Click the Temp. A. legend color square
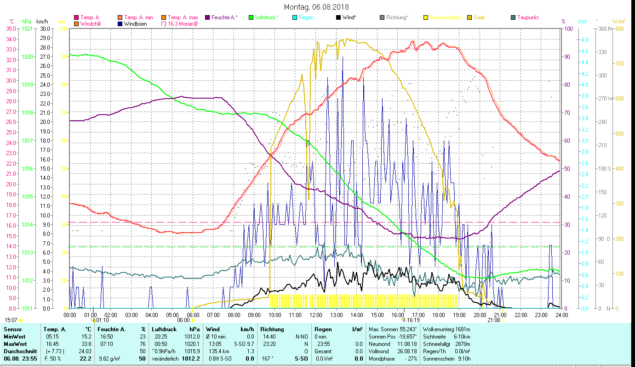Screen dimensions: 635x367 click(76, 18)
